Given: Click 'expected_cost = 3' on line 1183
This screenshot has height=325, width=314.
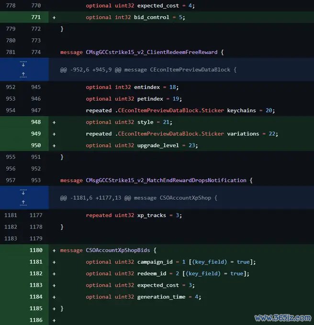Looking at the screenshot, I should (x=164, y=285).
